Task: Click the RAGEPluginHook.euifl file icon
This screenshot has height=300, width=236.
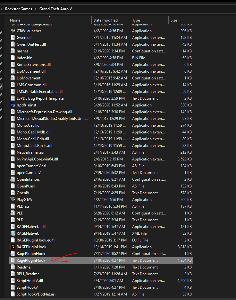Action: click(13, 240)
